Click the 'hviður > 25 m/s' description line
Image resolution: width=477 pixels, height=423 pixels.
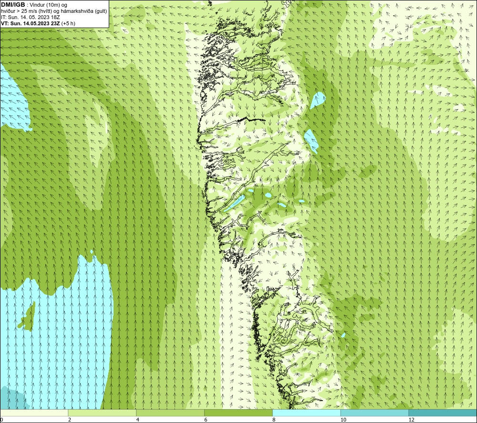point(54,11)
